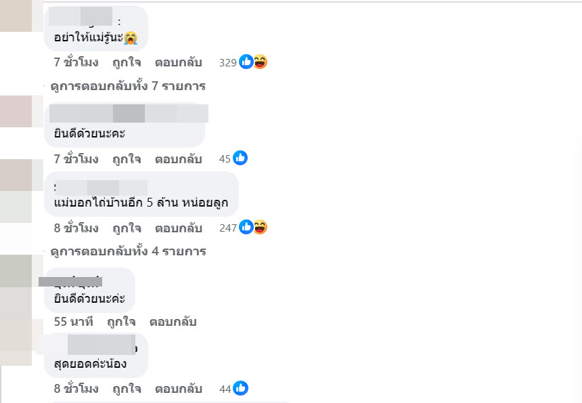582x403 pixels.
Task: Click the haha reaction icon beside 329
Action: click(x=260, y=62)
